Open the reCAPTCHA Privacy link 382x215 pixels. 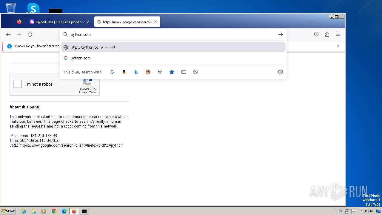click(83, 92)
